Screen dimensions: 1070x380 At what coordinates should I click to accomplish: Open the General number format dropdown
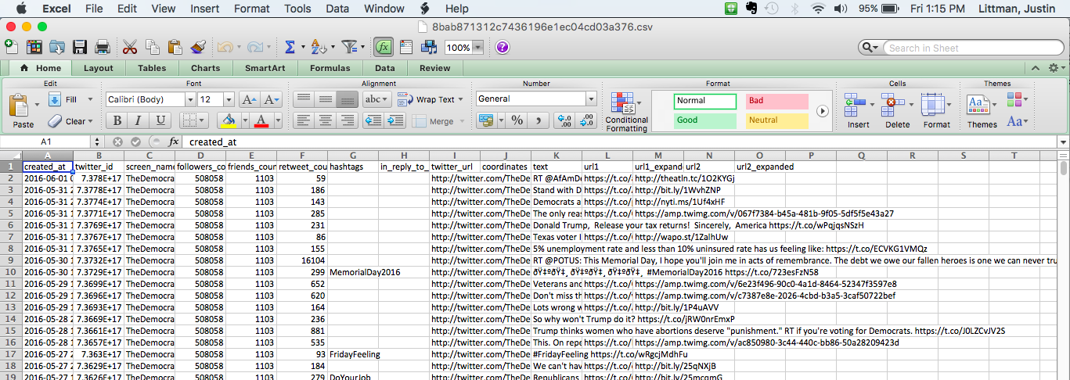click(x=591, y=99)
